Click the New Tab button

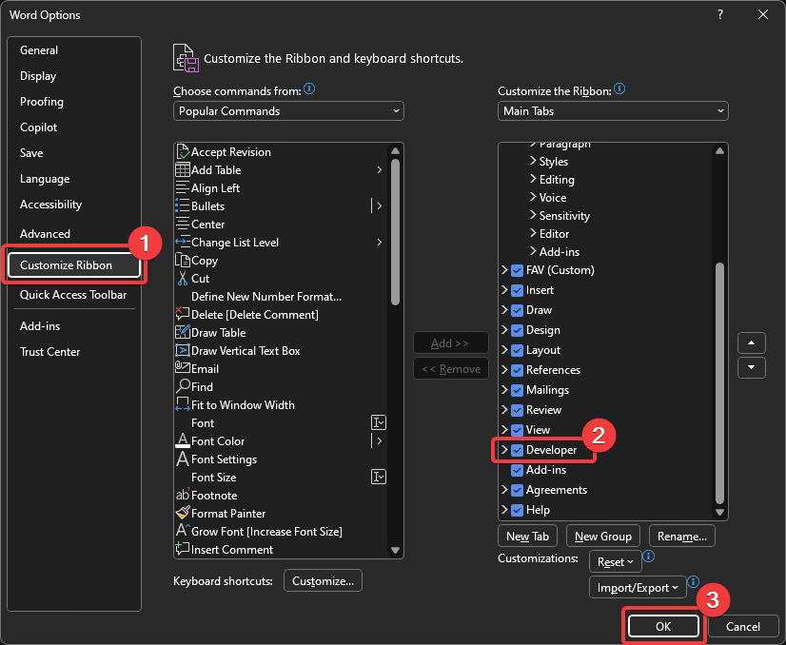pyautogui.click(x=527, y=537)
